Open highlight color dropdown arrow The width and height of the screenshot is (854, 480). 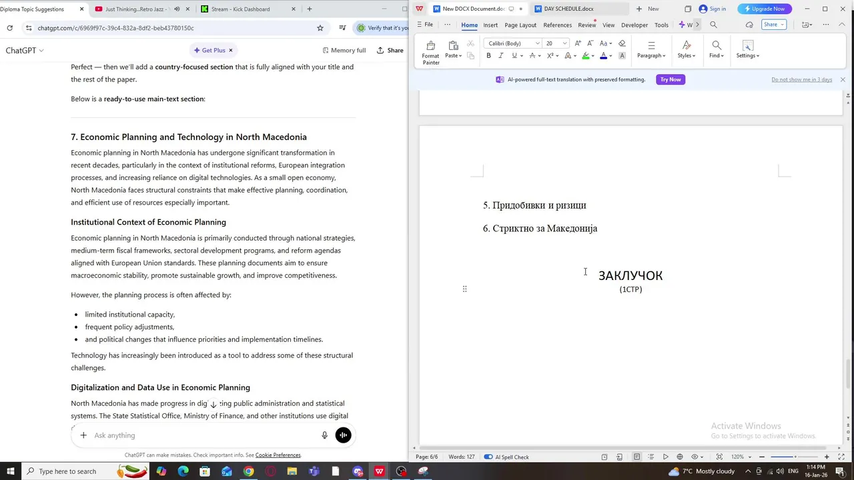coord(593,55)
